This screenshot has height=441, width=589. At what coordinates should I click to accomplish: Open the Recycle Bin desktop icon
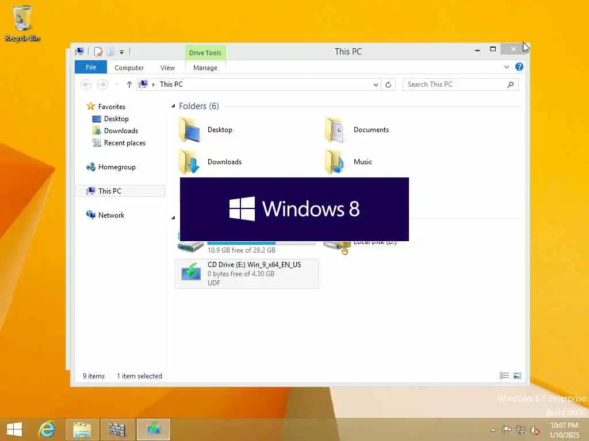click(22, 23)
